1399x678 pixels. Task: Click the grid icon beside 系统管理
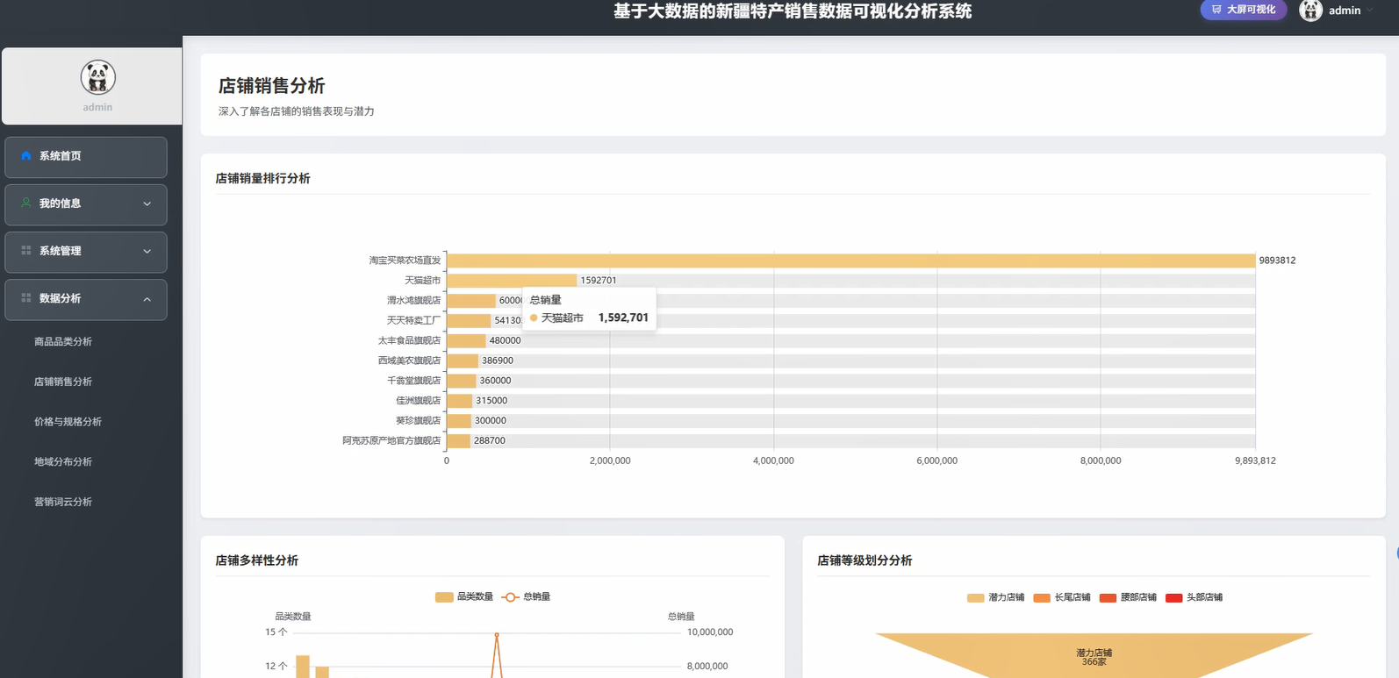pos(26,251)
